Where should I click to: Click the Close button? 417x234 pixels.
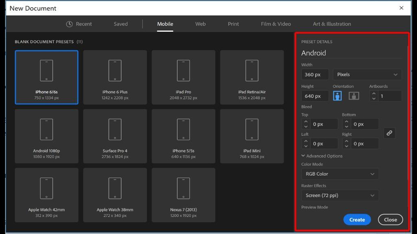(x=390, y=219)
